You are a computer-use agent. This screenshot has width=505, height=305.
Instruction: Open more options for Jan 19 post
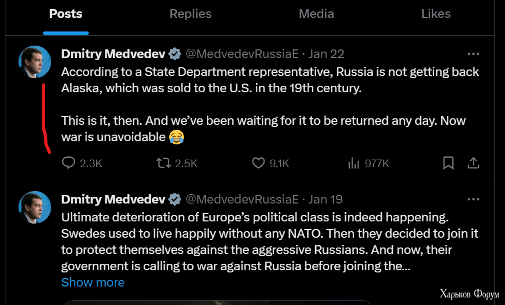click(x=473, y=199)
